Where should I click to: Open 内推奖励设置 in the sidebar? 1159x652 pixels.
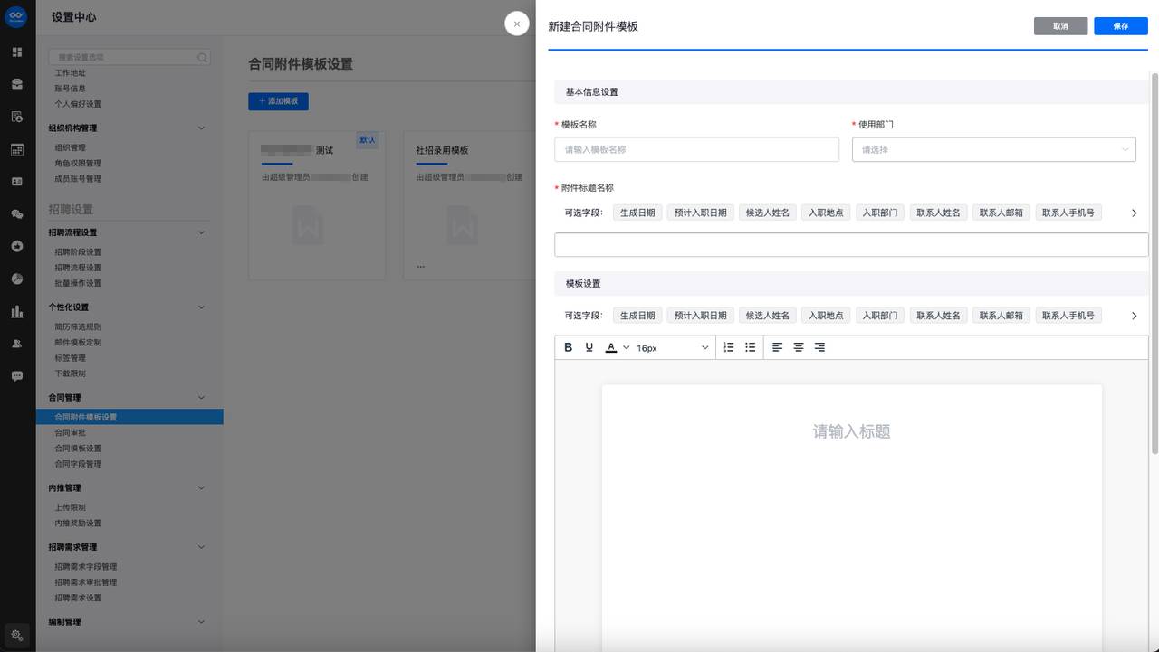[x=78, y=524]
